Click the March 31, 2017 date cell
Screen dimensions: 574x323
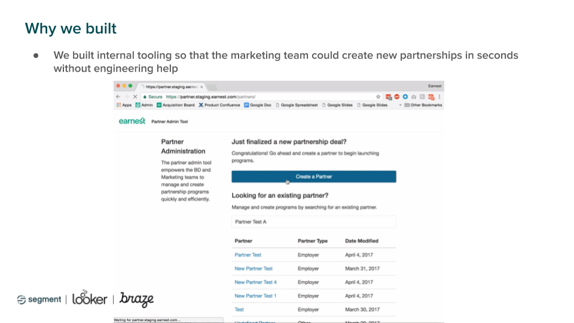(362, 269)
